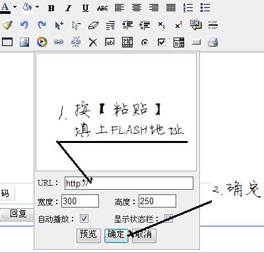Toggle strikethrough ABC formatting
The width and height of the screenshot is (264, 253).
coord(102,9)
